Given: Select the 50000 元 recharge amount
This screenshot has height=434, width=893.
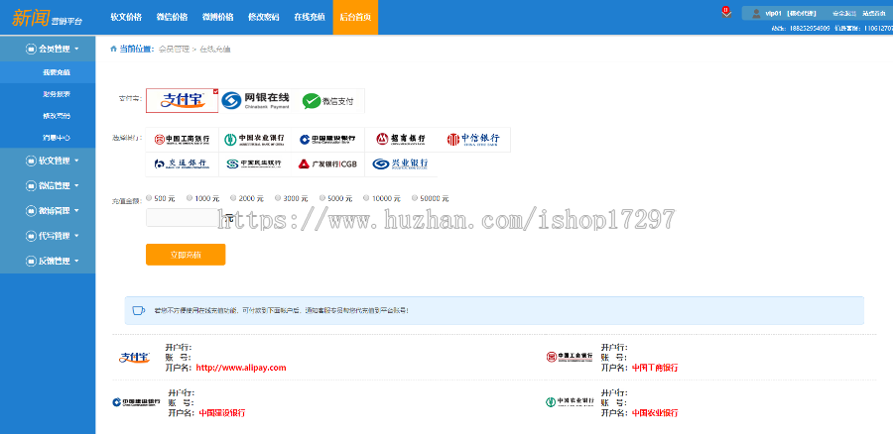Looking at the screenshot, I should tap(415, 198).
